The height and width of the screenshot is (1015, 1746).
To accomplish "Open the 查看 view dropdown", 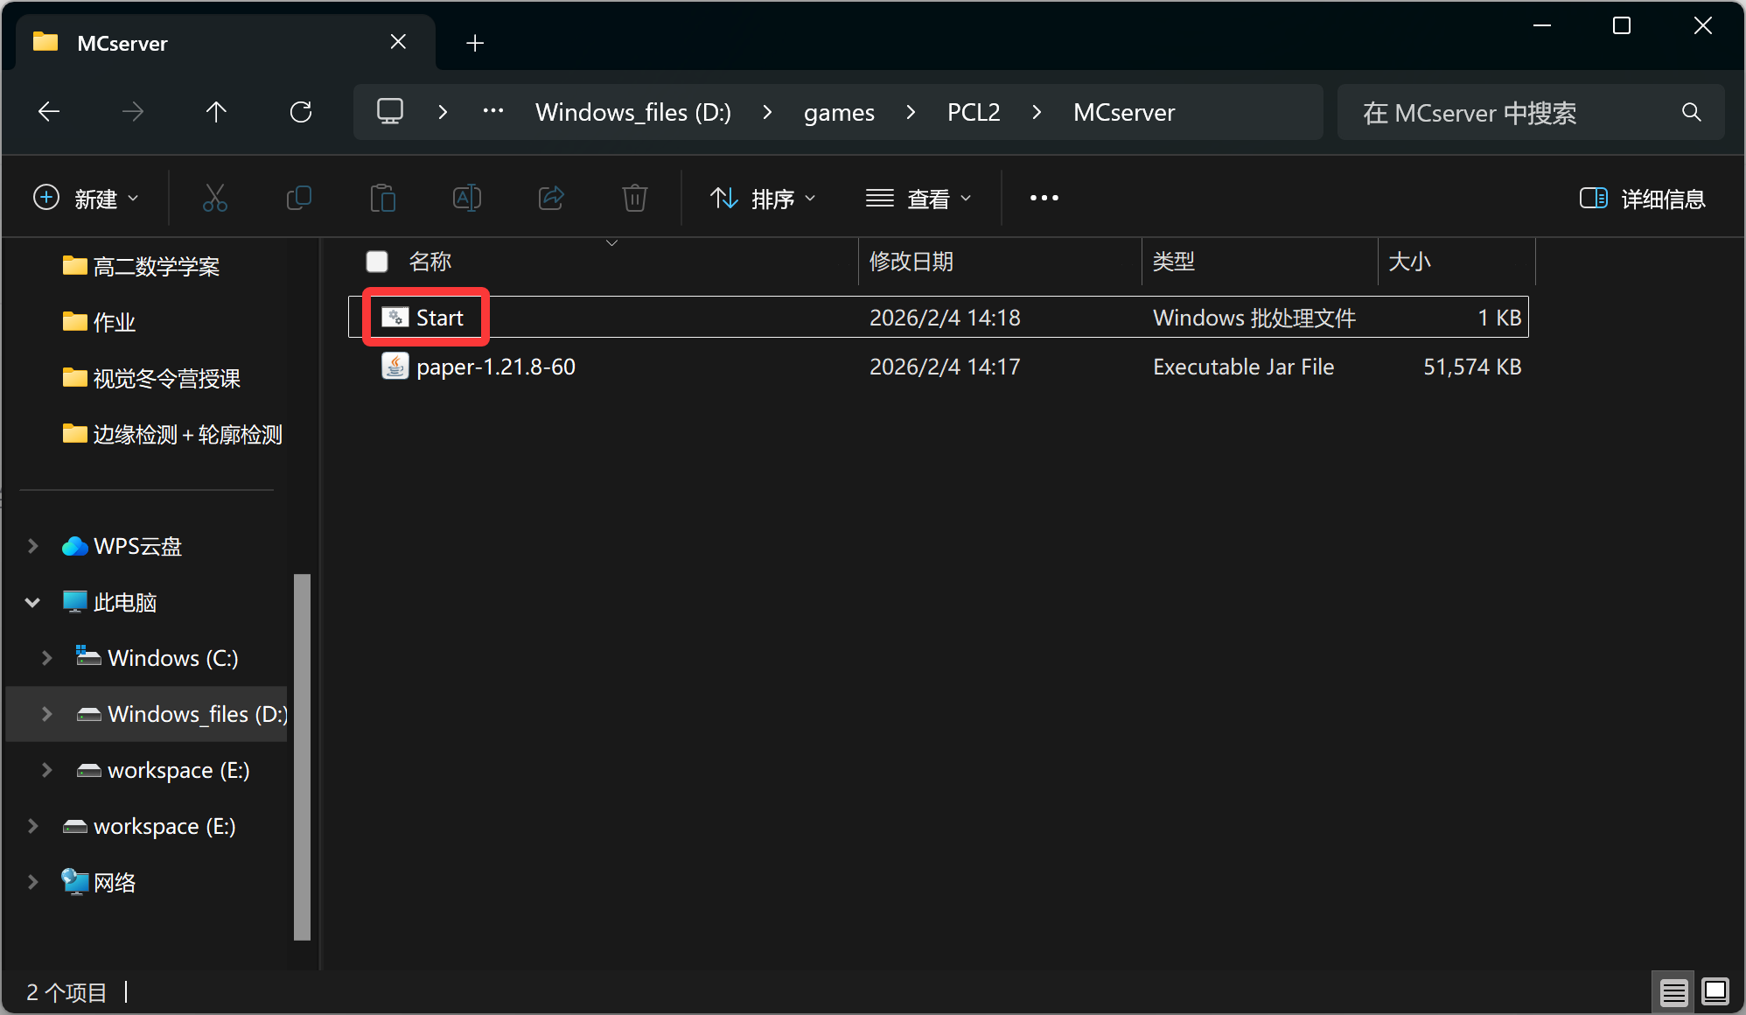I will [918, 199].
